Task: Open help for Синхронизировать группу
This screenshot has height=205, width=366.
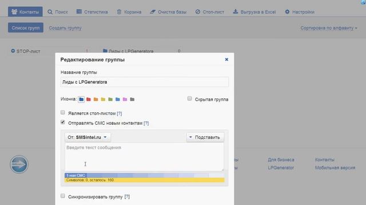Action: click(127, 197)
